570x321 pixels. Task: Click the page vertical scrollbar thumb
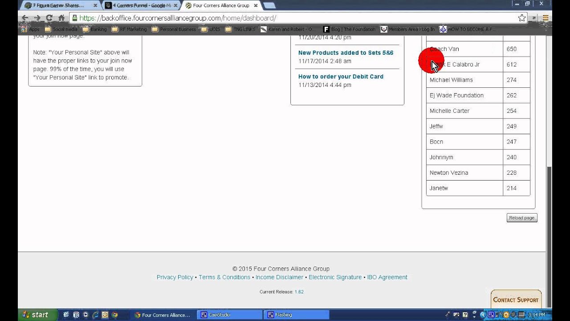click(549, 236)
